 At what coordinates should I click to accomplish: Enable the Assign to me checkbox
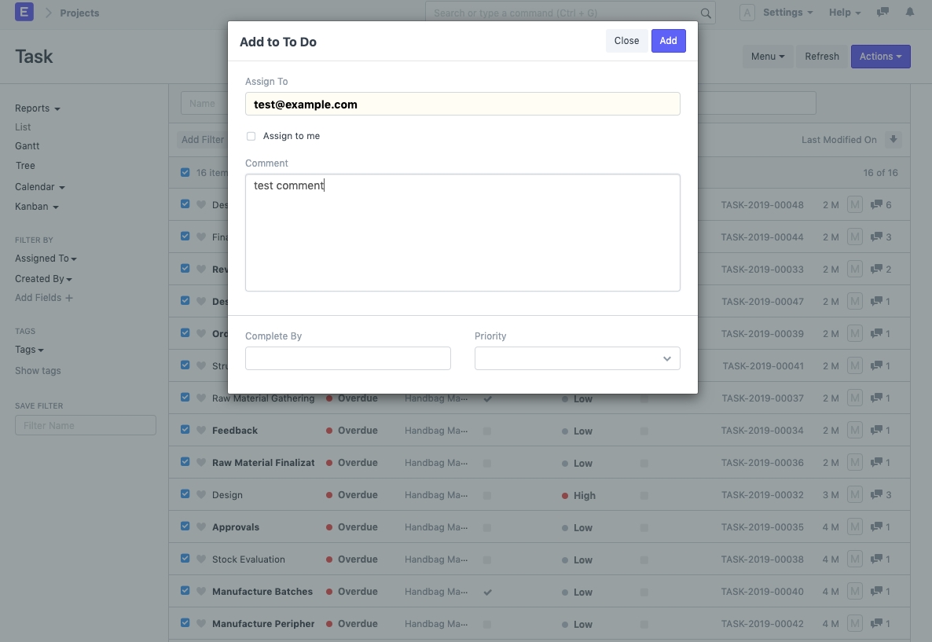[251, 136]
